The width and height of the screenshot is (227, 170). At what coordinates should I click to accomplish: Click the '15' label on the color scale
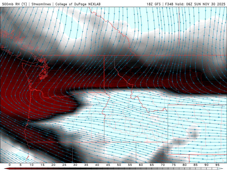[x=42, y=165]
